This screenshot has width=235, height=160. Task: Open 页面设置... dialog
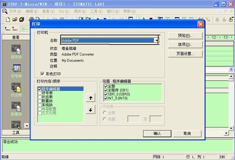coord(185,54)
